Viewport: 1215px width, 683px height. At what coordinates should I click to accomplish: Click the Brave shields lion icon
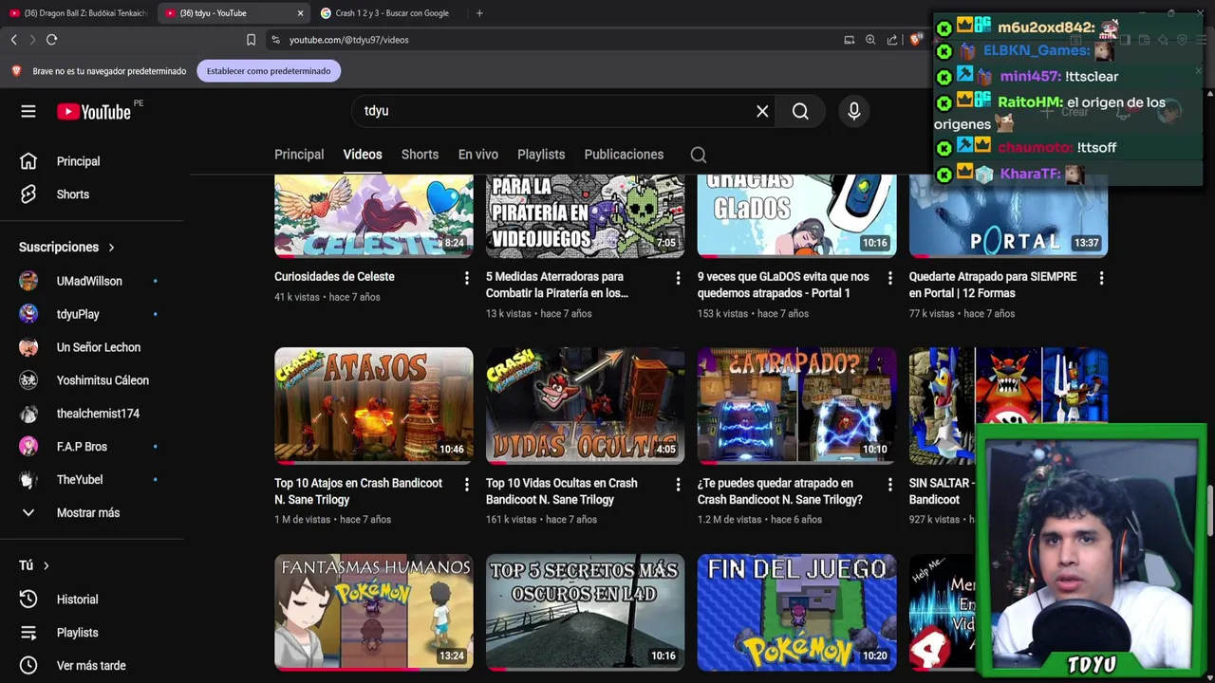(x=915, y=40)
